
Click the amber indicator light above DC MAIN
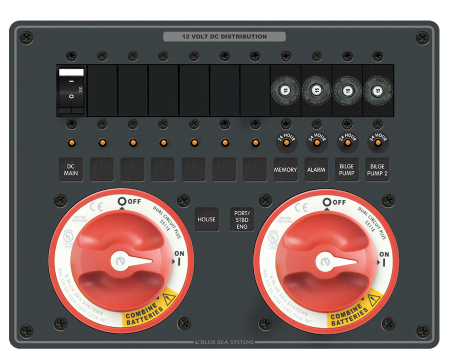[72, 142]
